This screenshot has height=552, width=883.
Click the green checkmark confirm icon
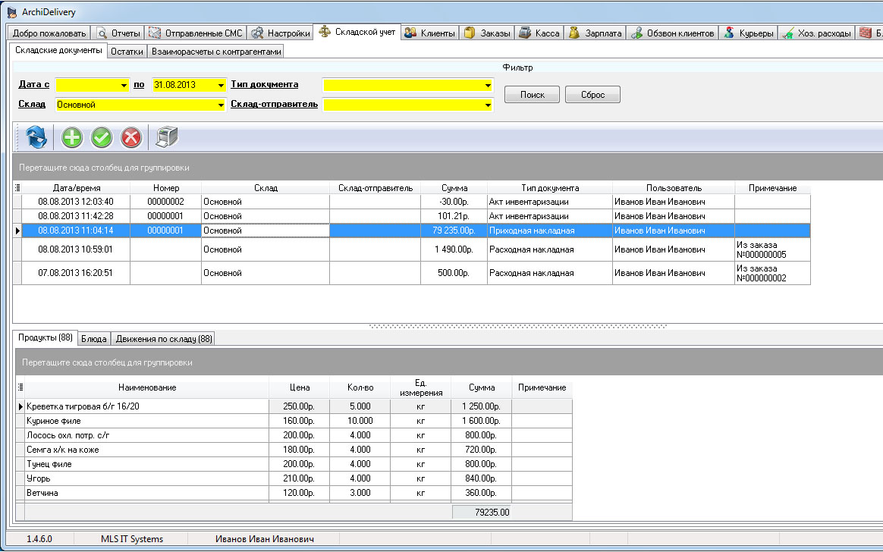click(x=102, y=137)
